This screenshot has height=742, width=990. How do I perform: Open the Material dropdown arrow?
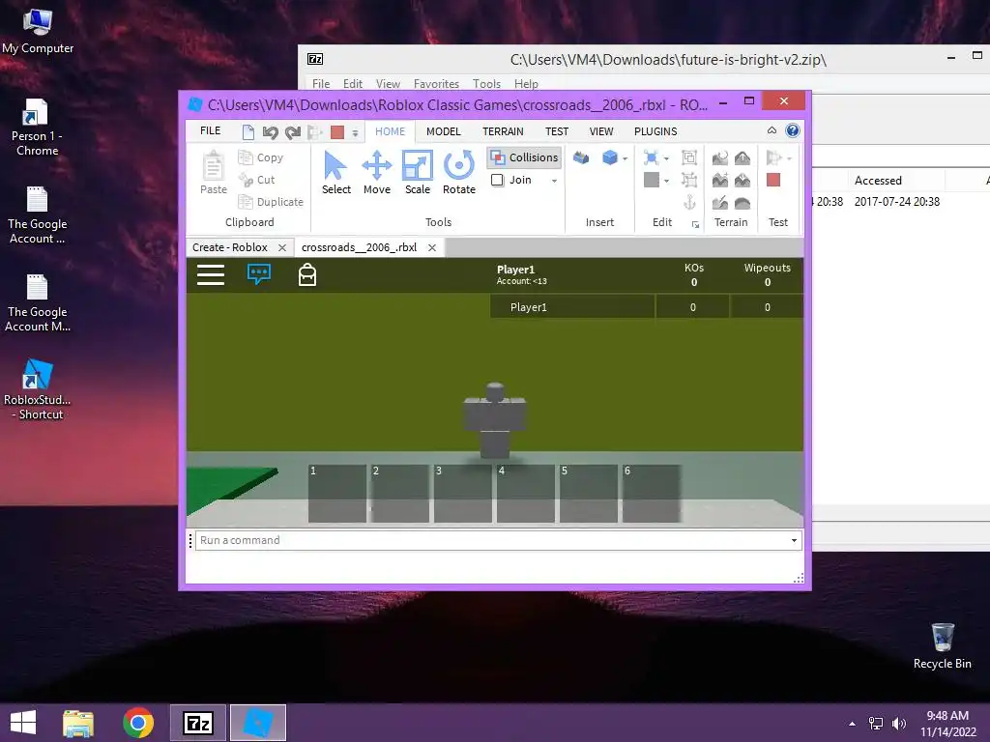click(x=666, y=158)
